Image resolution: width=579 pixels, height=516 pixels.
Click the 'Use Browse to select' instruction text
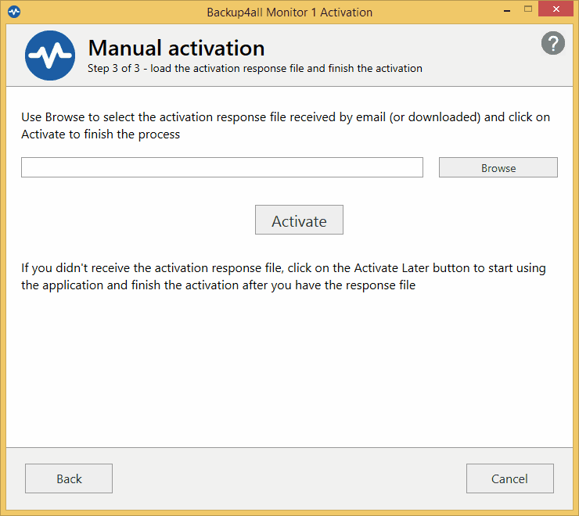(286, 126)
